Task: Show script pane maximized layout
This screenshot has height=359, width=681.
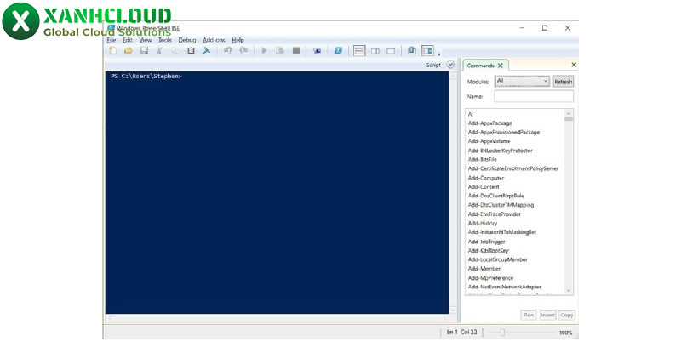Action: click(x=391, y=51)
